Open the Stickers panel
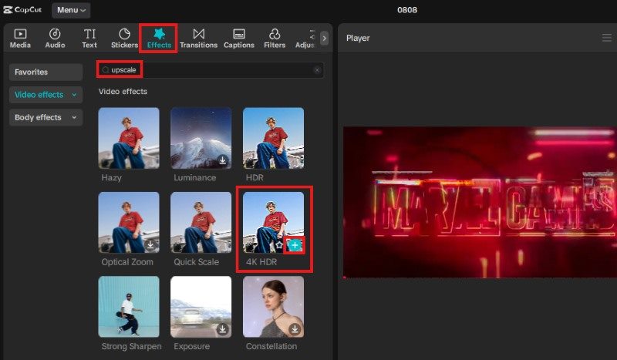The image size is (617, 360). click(x=124, y=38)
